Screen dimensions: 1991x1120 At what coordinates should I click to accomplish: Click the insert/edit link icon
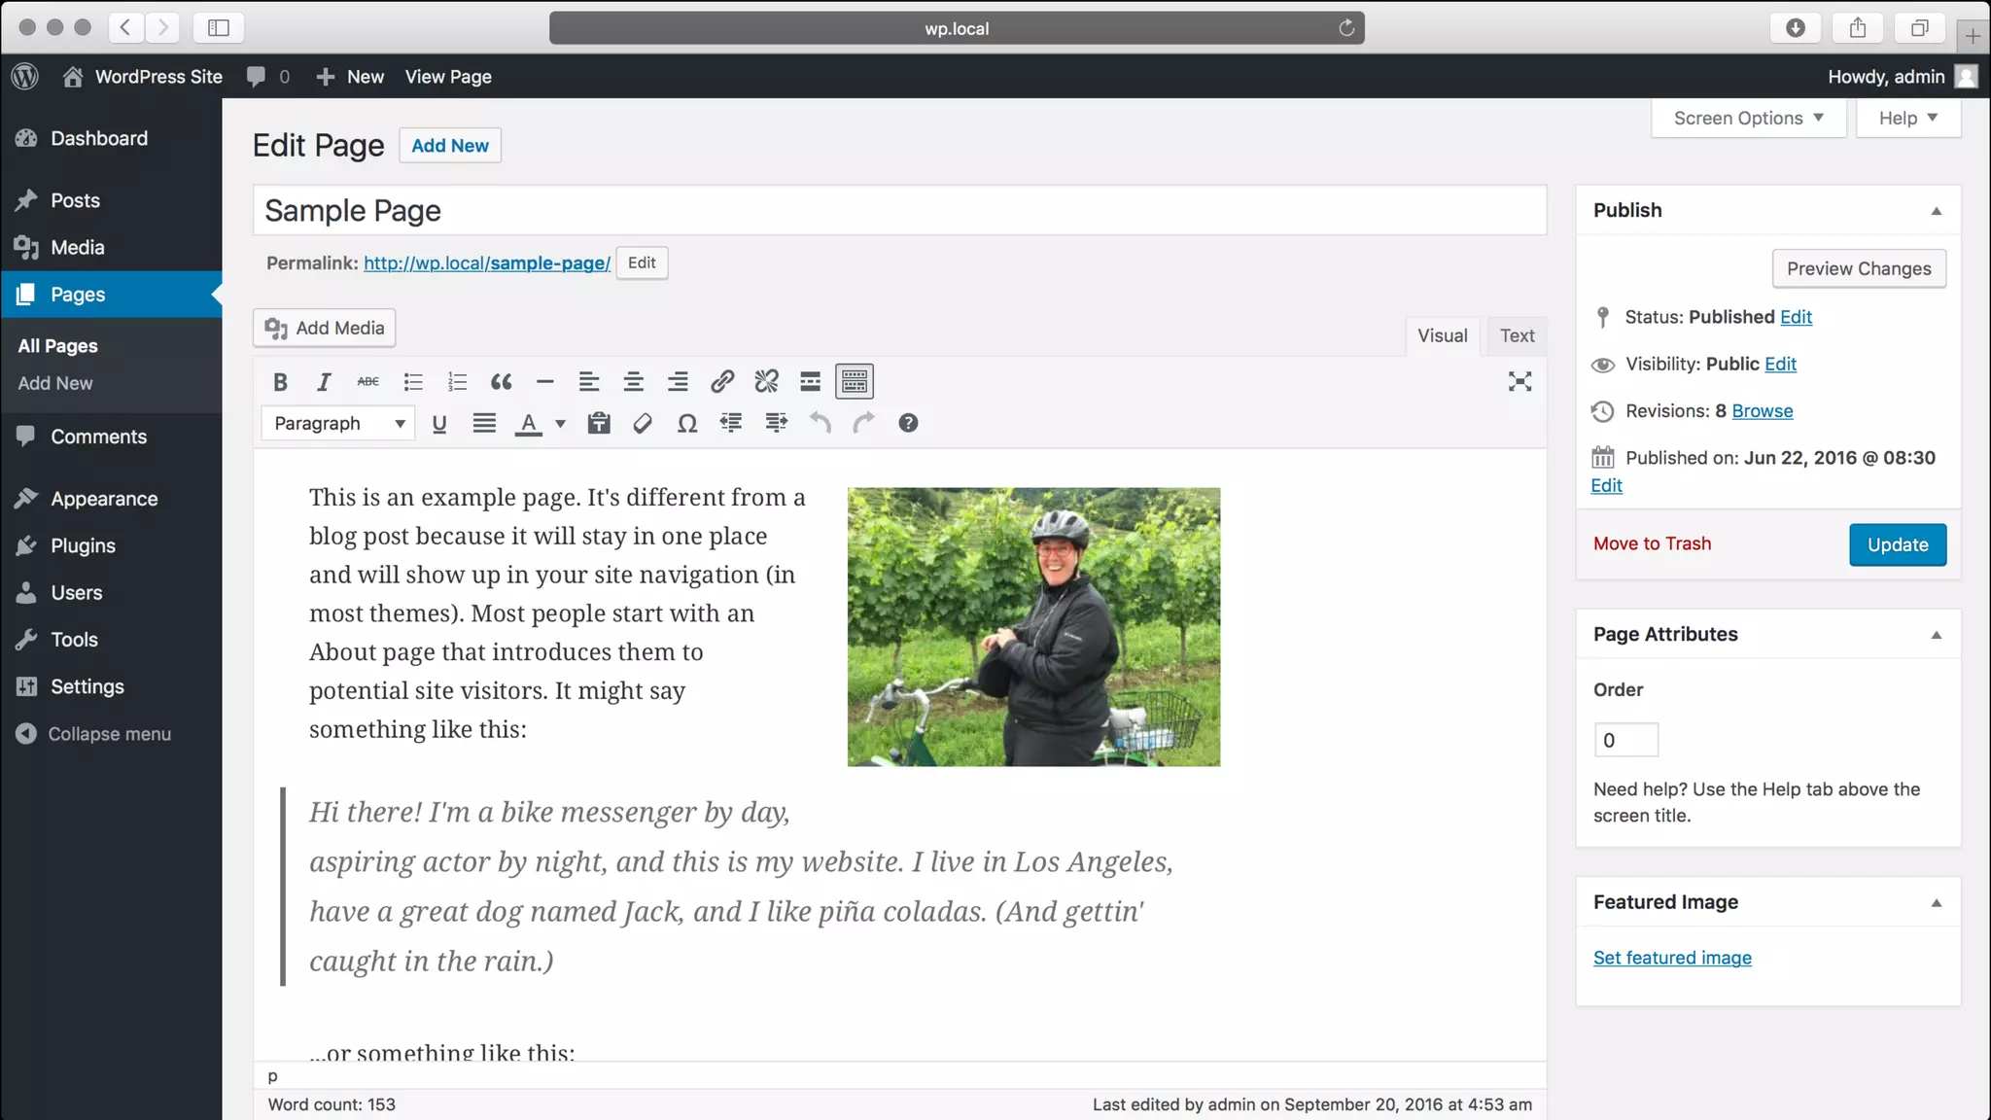tap(721, 382)
